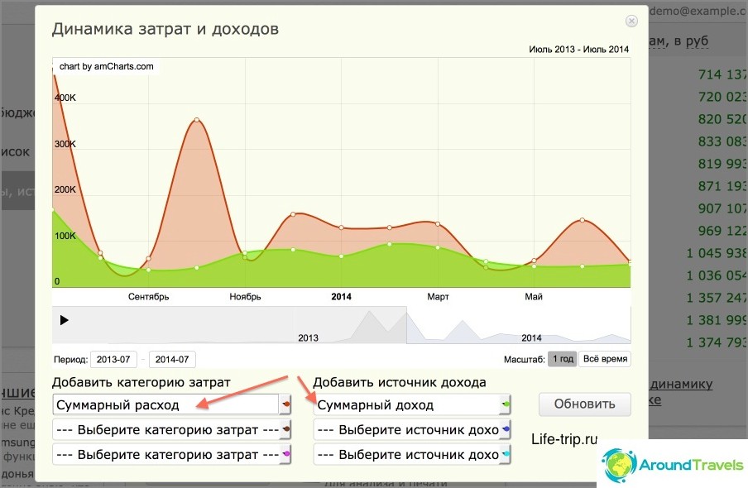Open expense category dropdown with brown marker

tap(171, 429)
